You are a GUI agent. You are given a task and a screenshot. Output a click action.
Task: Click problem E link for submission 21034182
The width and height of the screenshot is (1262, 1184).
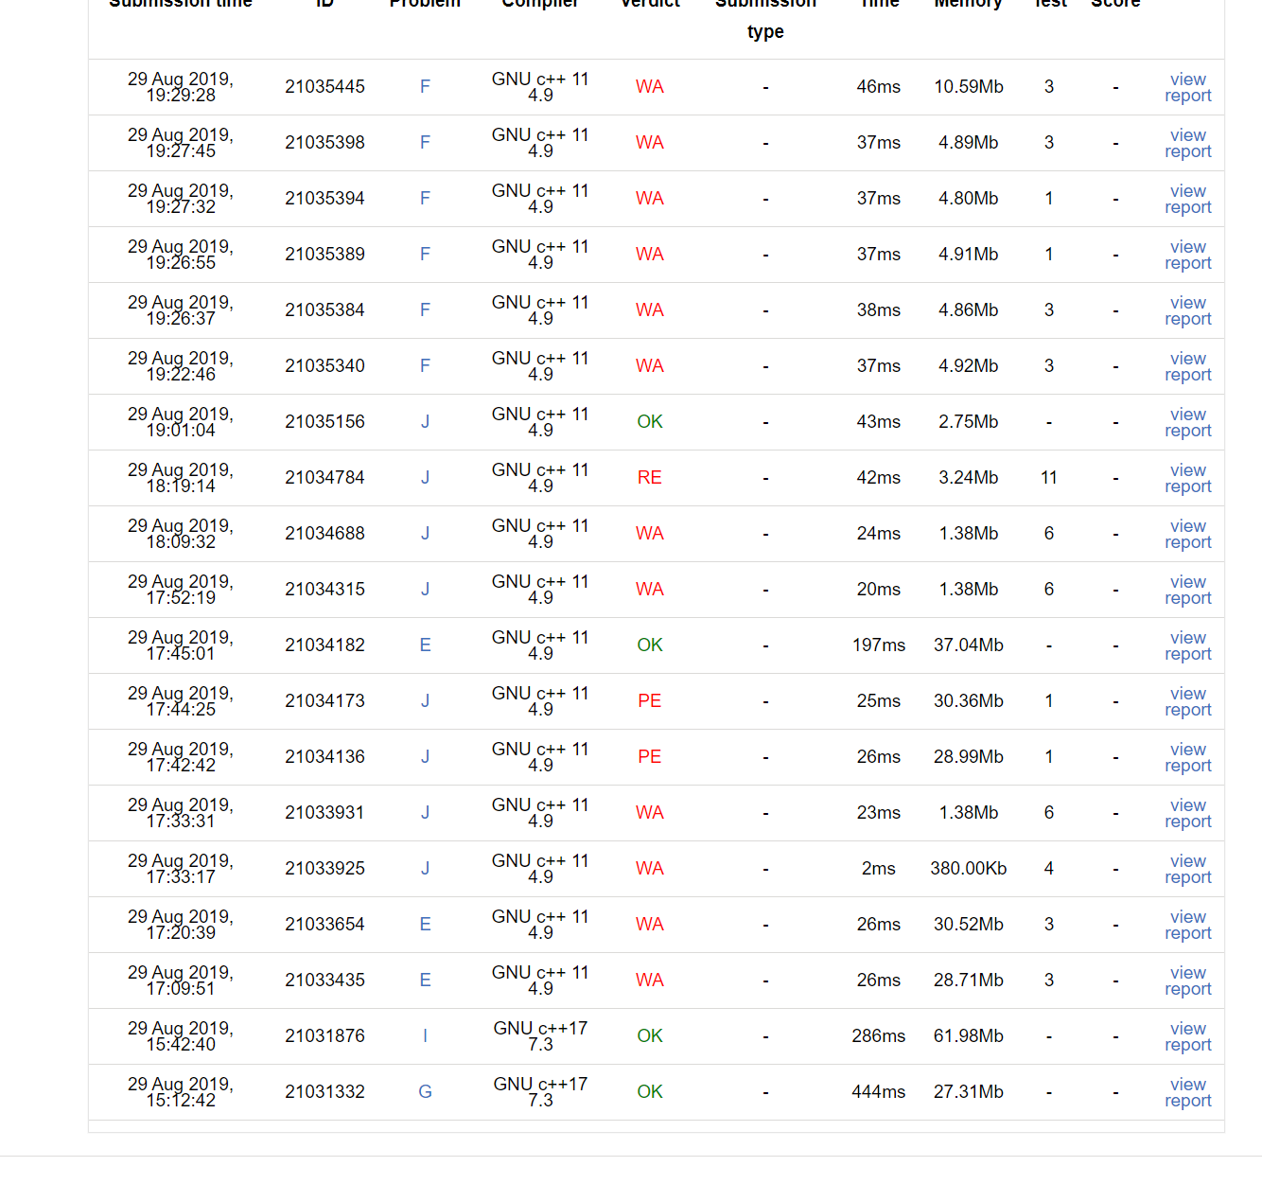(x=425, y=645)
